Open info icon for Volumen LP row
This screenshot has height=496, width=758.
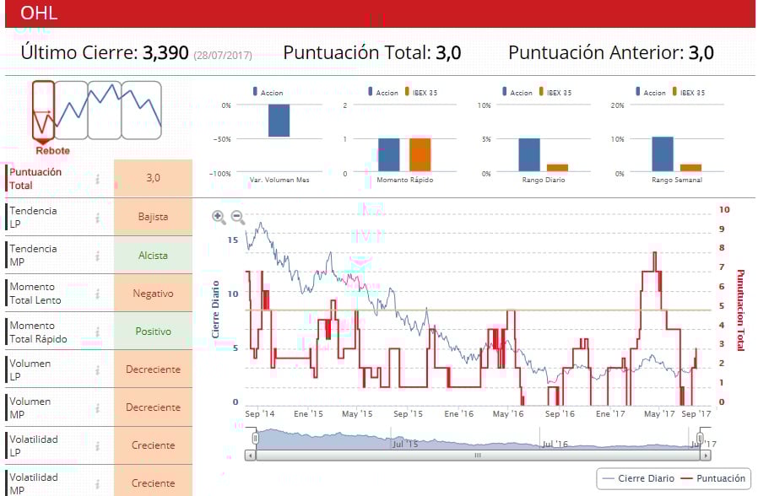pyautogui.click(x=97, y=370)
